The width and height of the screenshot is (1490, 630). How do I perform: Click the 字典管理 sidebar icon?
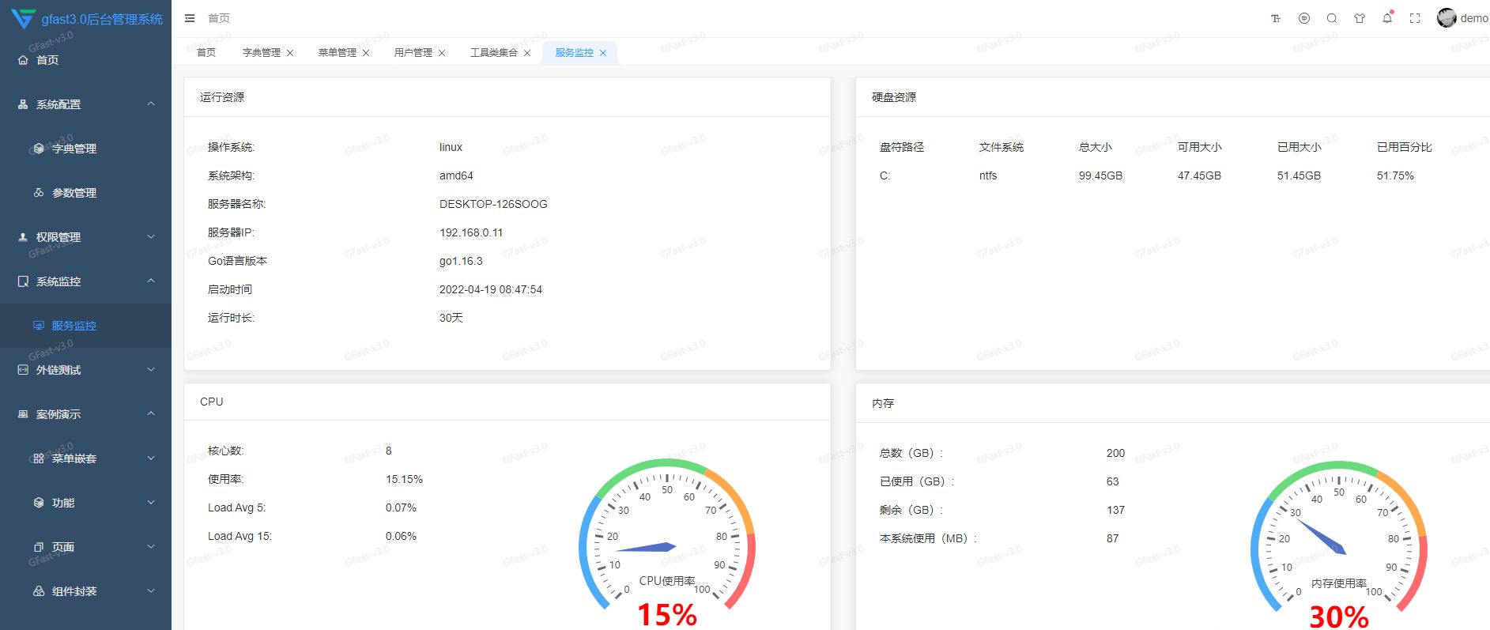point(39,149)
